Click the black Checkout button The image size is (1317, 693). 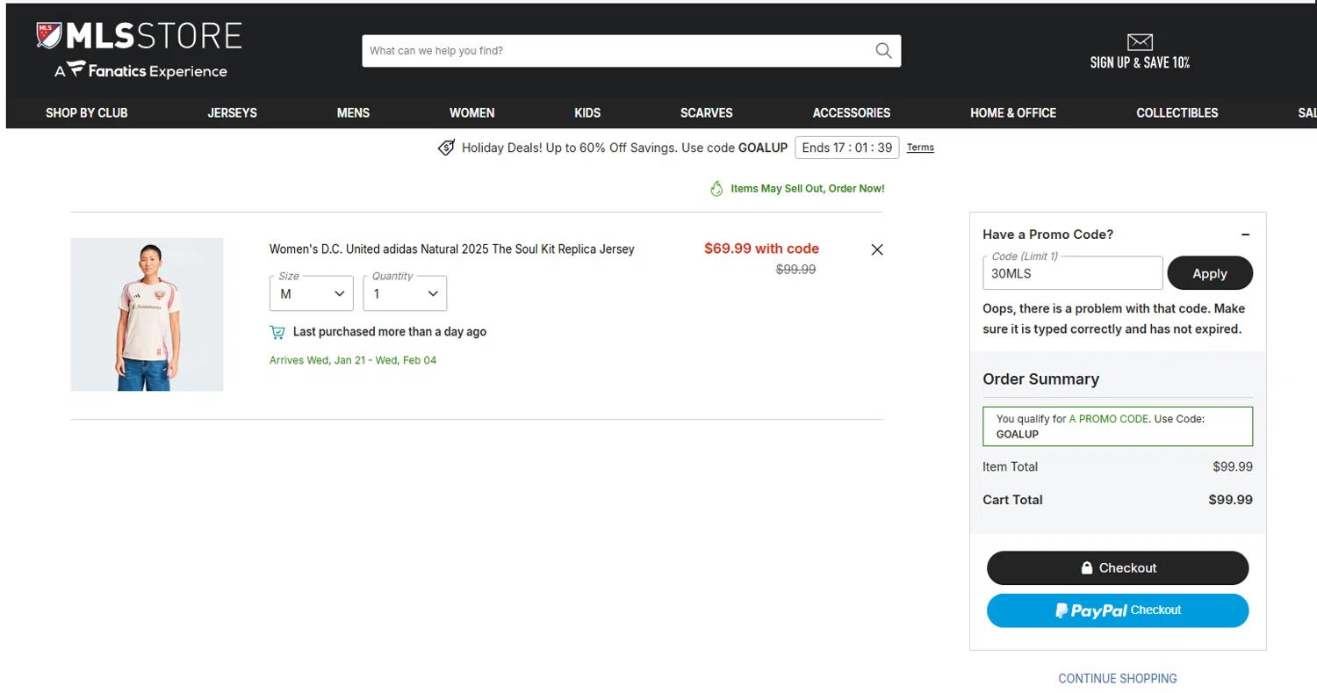point(1118,567)
